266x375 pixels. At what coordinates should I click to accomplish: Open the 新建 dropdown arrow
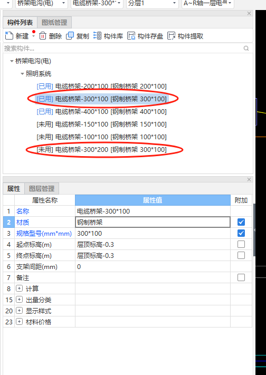point(34,36)
